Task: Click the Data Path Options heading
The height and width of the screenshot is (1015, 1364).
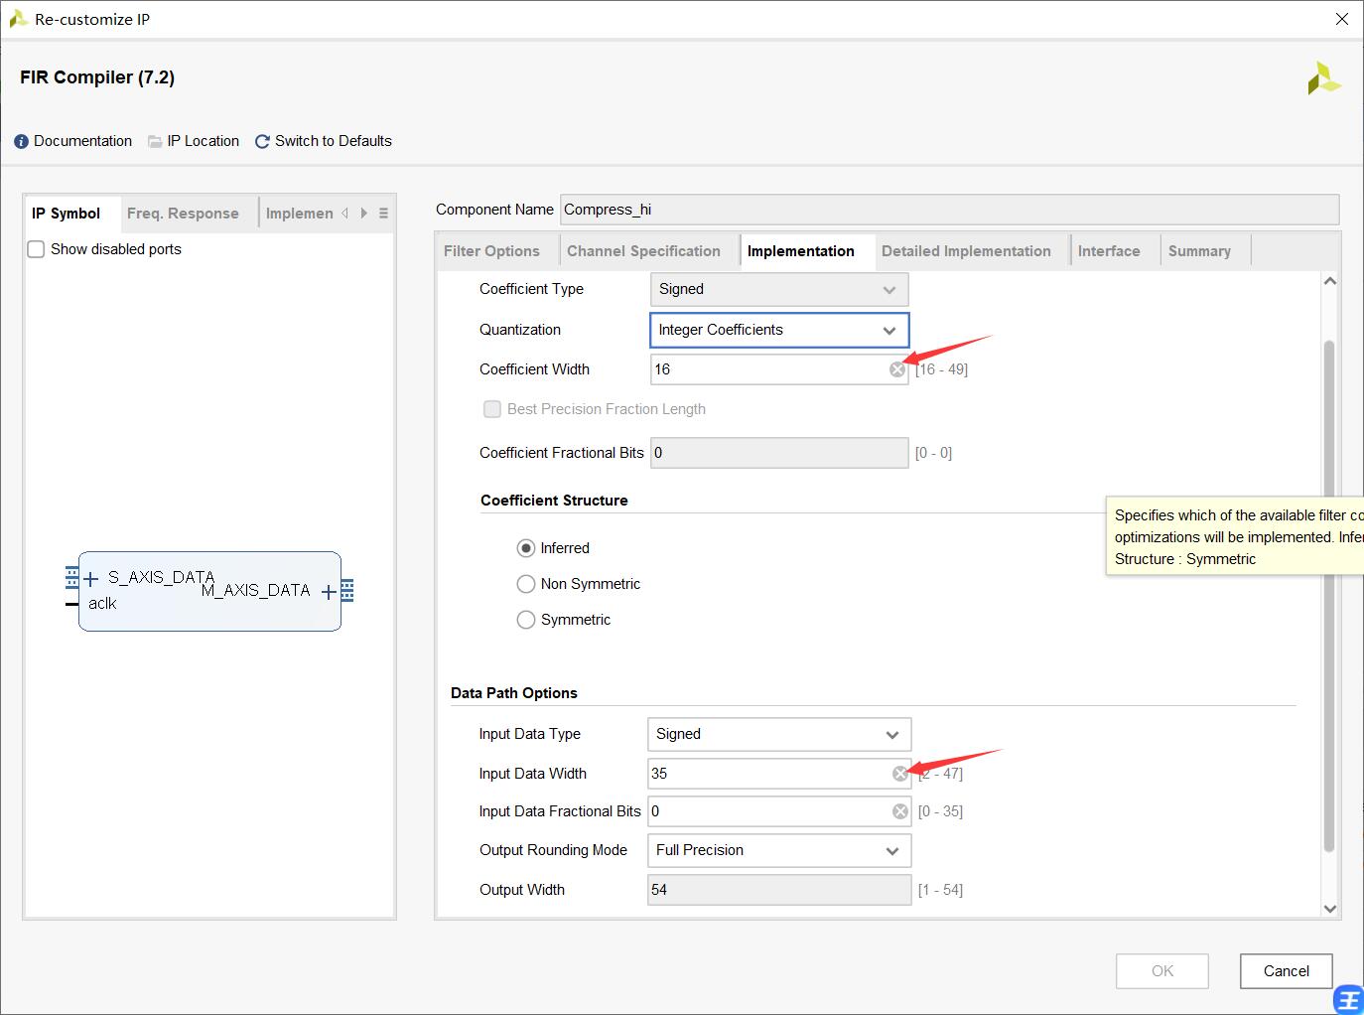Action: point(514,693)
